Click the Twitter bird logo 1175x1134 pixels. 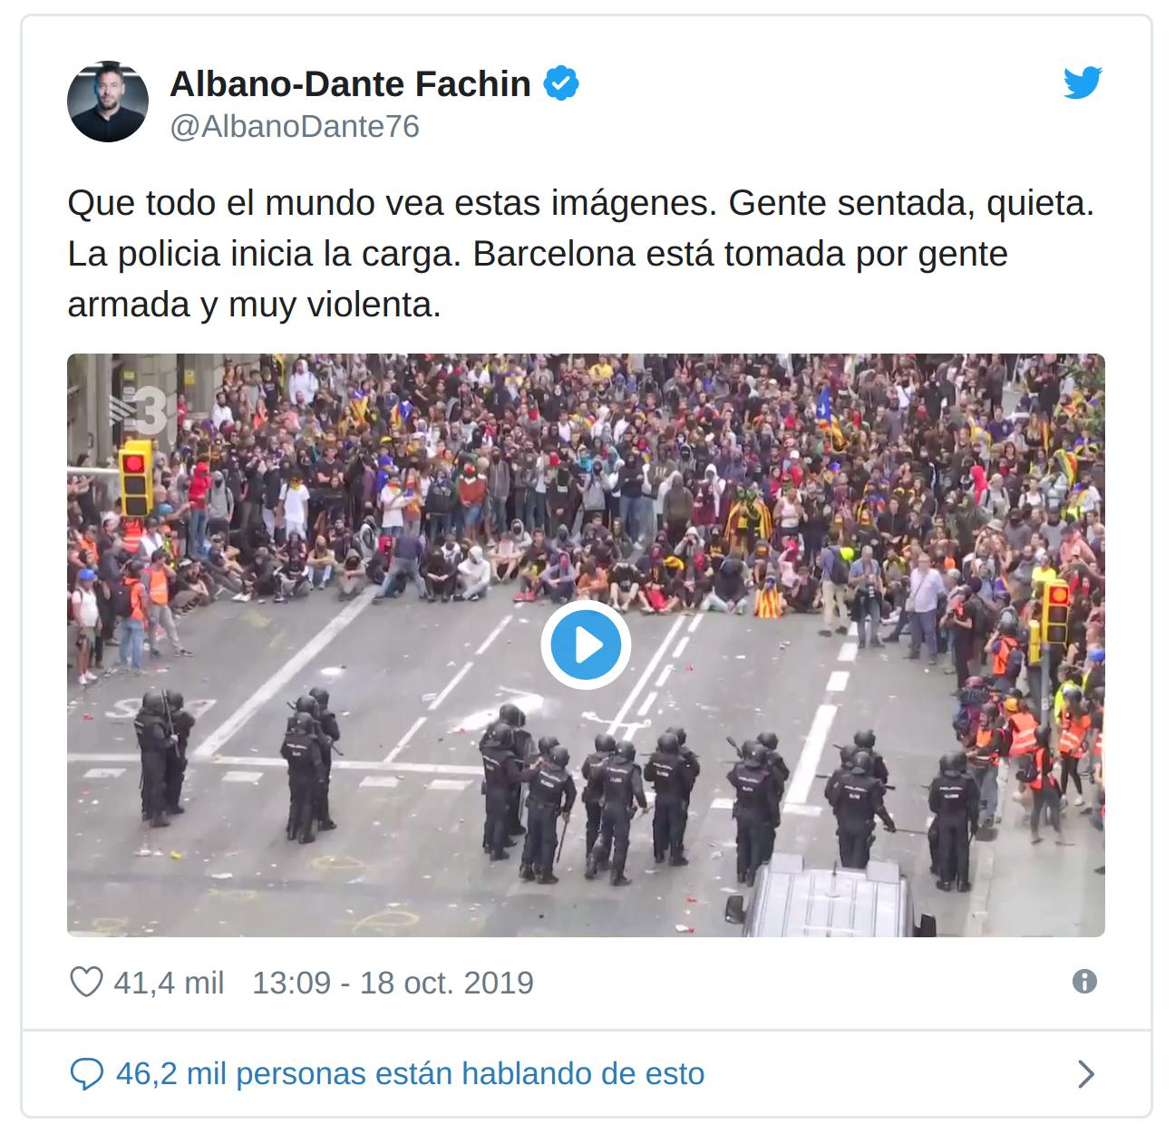[1083, 82]
